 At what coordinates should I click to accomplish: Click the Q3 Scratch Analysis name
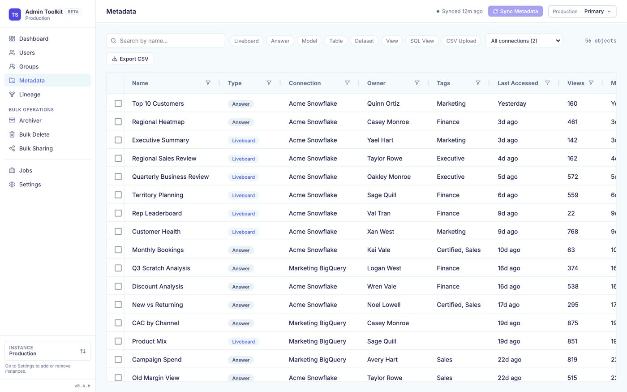pos(161,268)
